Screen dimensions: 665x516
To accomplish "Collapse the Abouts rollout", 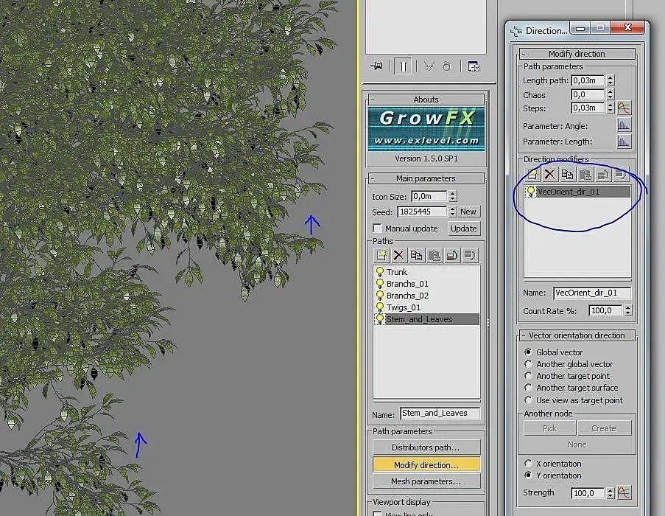I will 426,100.
